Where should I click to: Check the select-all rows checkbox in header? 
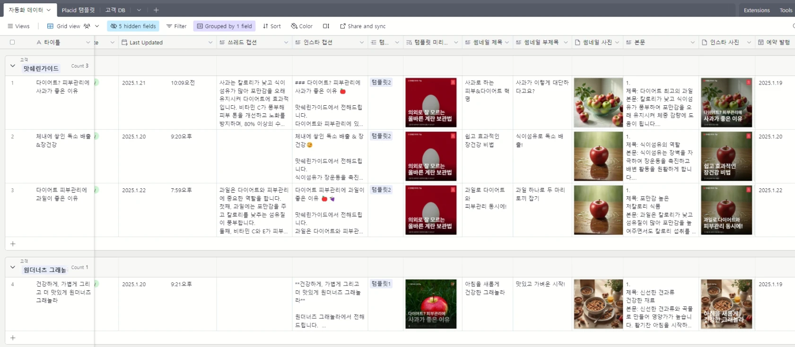click(12, 42)
